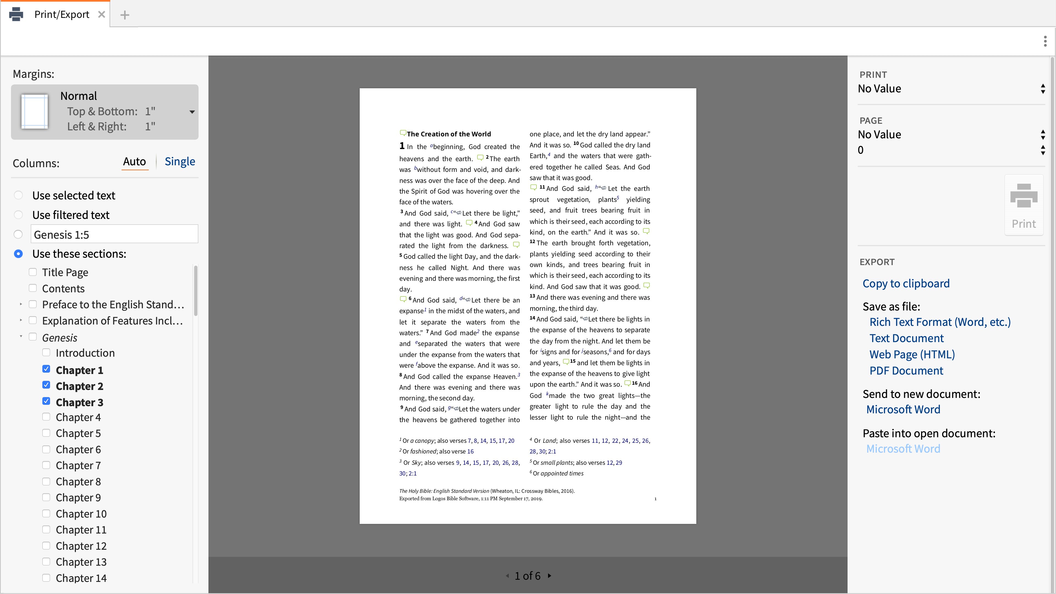The width and height of the screenshot is (1056, 594).
Task: Click Copy to clipboard export option
Action: (906, 283)
